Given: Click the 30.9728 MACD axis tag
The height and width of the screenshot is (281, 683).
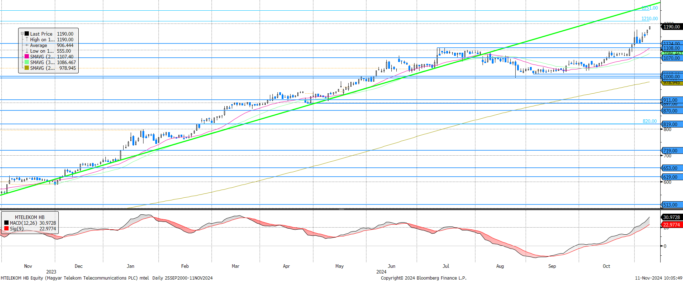Looking at the screenshot, I should [x=672, y=217].
